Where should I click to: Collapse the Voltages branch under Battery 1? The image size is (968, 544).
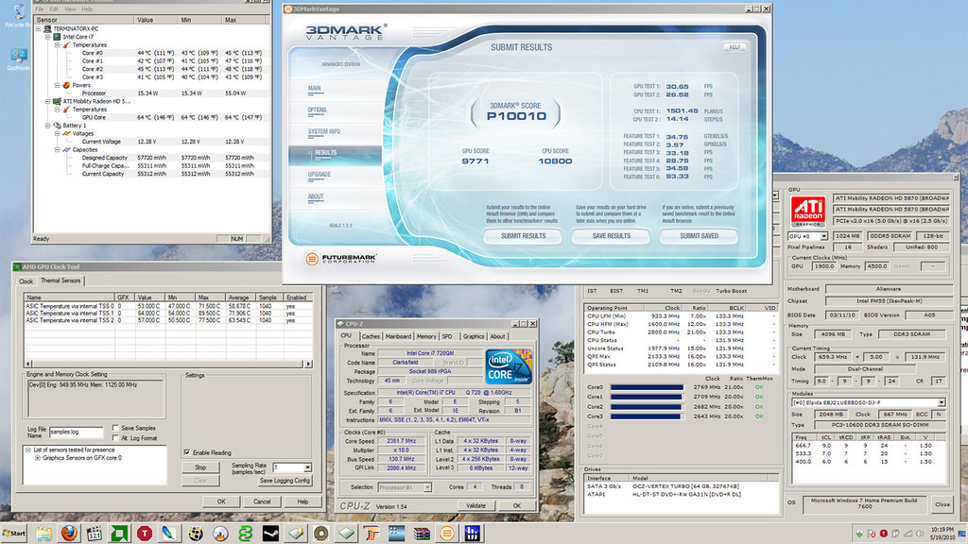(x=57, y=133)
